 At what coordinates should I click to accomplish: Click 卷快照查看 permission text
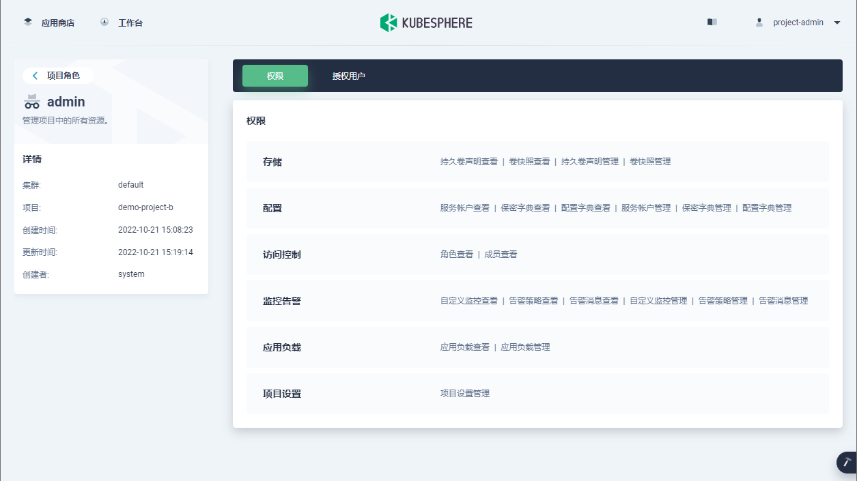[530, 162]
